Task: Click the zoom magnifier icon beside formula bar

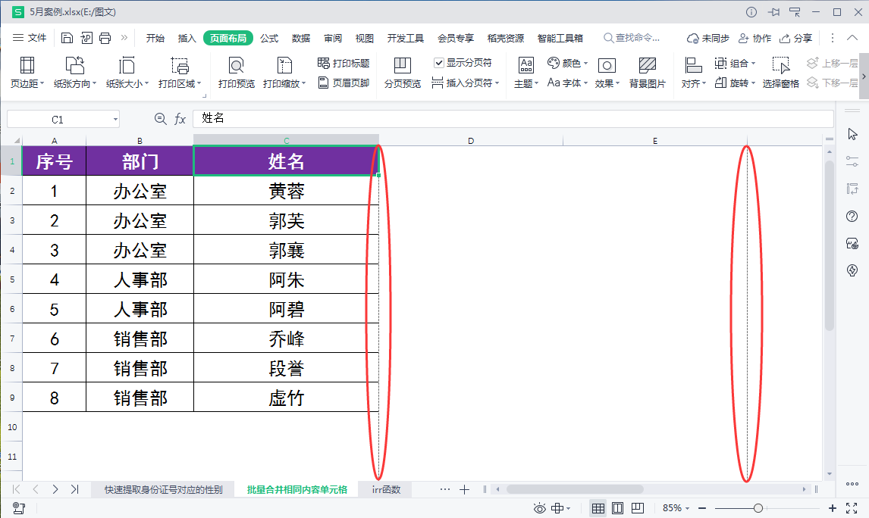Action: tap(160, 119)
